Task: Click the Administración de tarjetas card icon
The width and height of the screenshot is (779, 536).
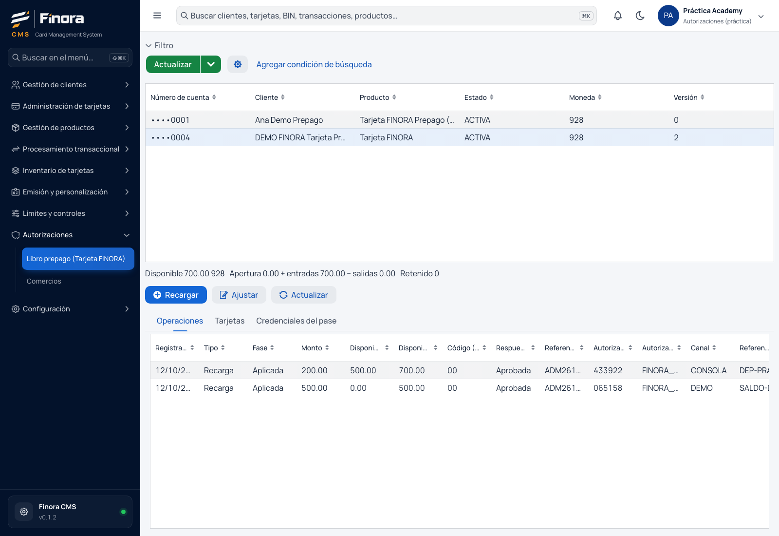Action: [x=16, y=106]
